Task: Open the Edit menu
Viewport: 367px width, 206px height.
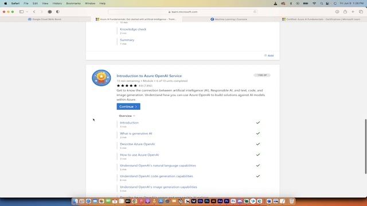Action: 35,3
